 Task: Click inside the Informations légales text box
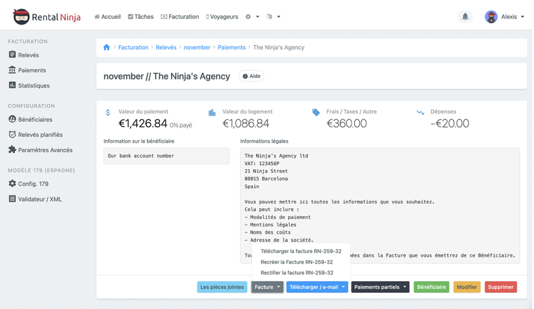click(x=380, y=205)
